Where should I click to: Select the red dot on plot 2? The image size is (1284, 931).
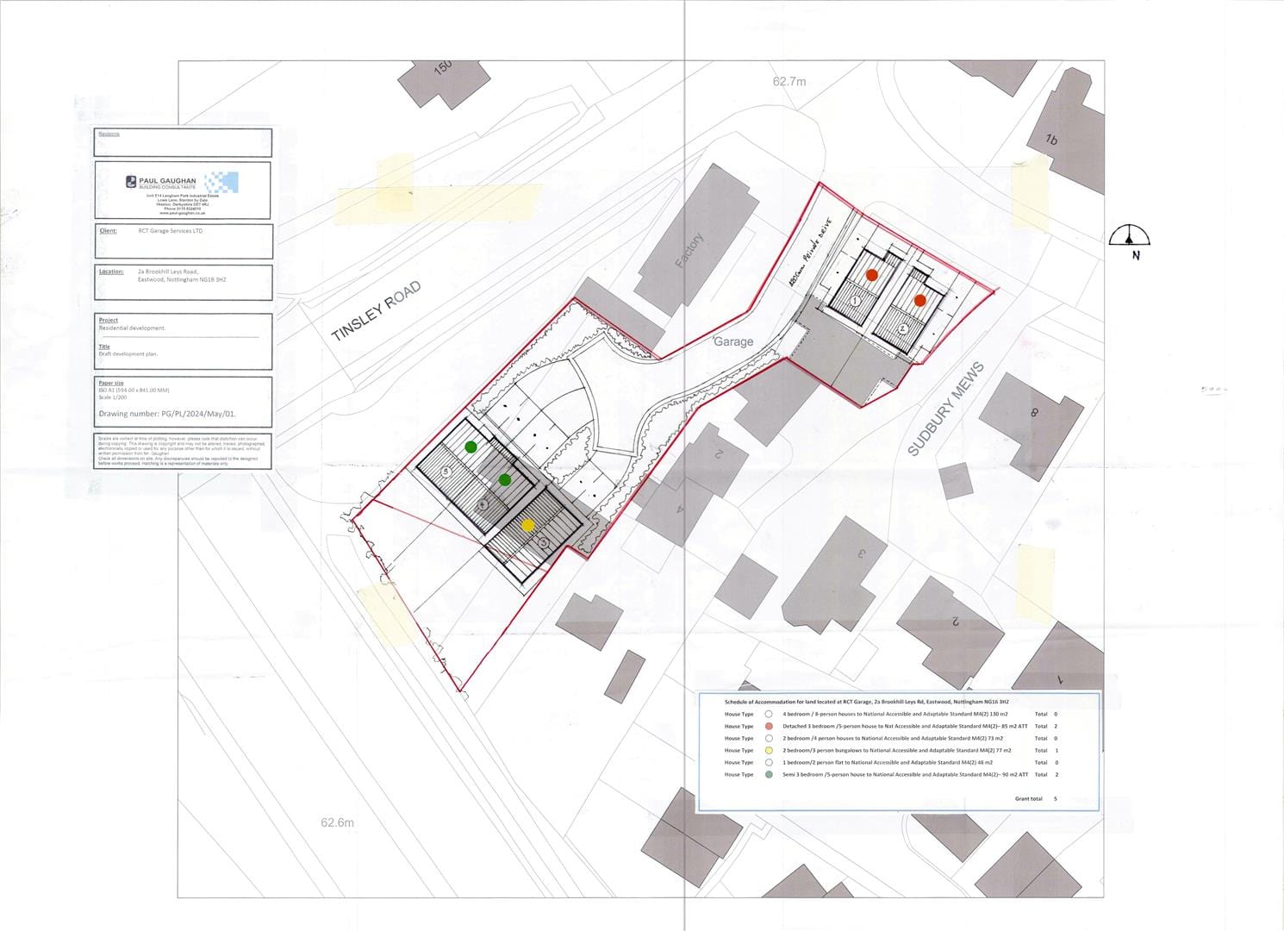click(920, 301)
